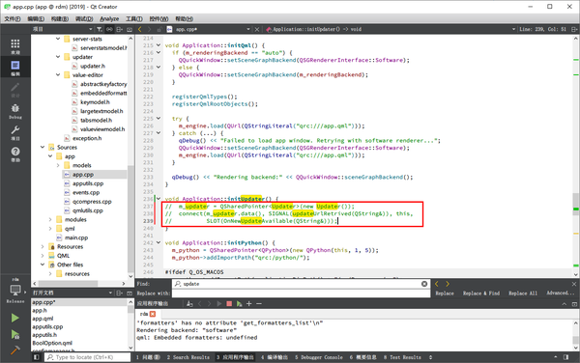
Task: Stop the running application (red square)
Action: (x=229, y=303)
